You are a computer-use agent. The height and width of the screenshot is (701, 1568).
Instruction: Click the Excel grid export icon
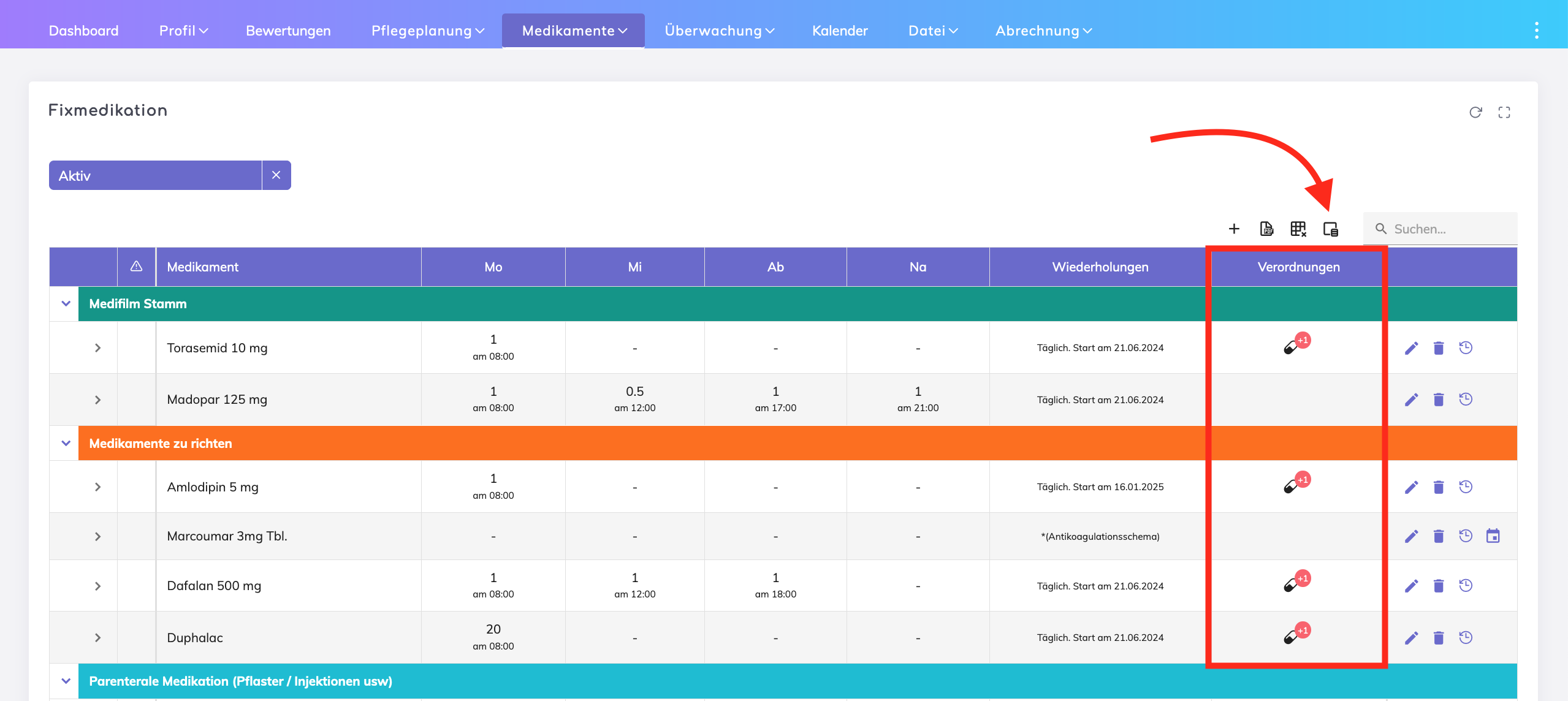pyautogui.click(x=1298, y=229)
